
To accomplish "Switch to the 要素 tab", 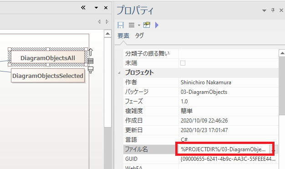I will coord(123,36).
